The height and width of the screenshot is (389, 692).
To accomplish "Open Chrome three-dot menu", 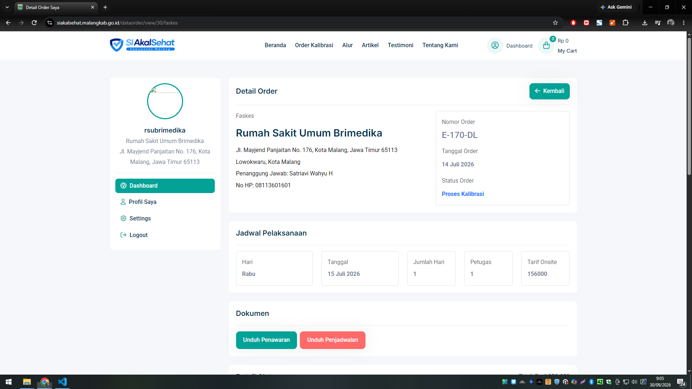I will coord(684,23).
